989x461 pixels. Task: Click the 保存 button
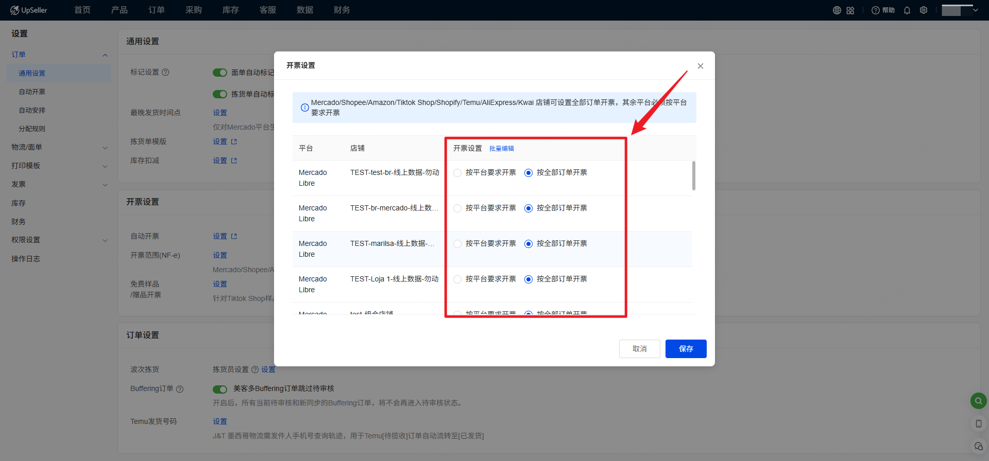[686, 349]
